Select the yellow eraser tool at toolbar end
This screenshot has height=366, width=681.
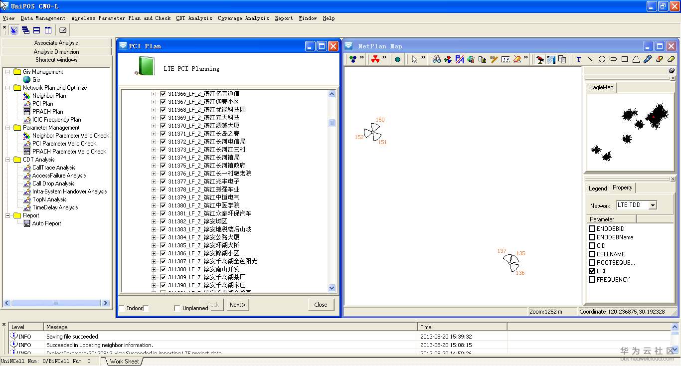click(671, 59)
